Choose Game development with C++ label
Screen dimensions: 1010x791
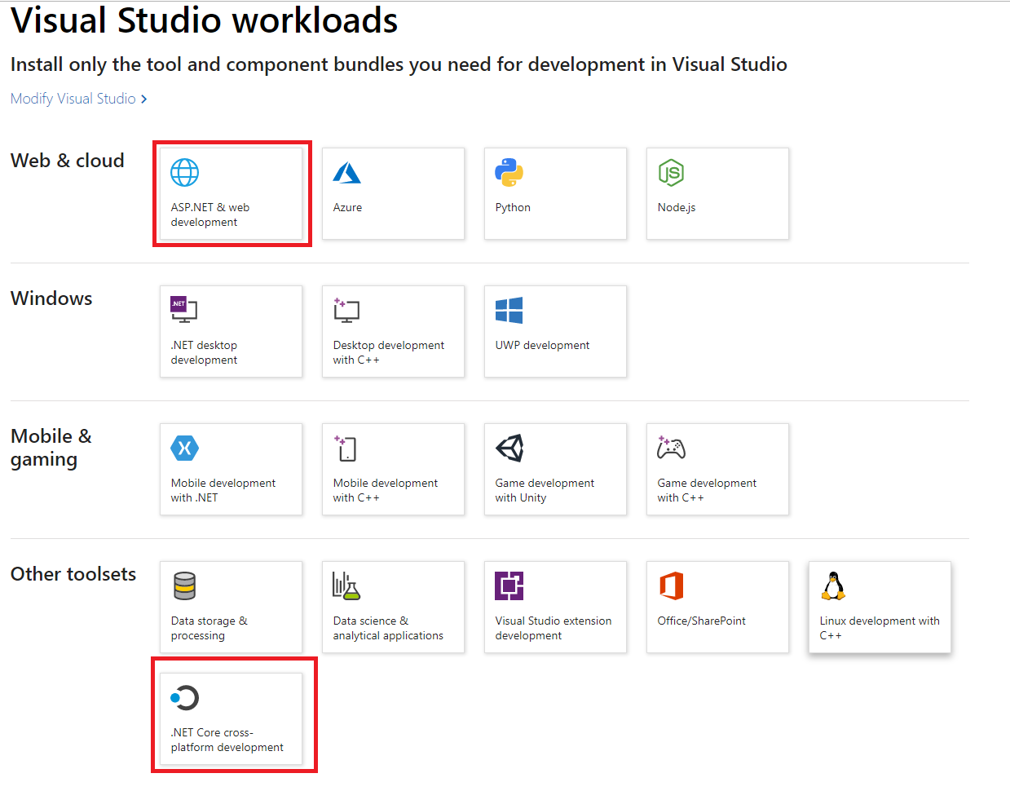tap(707, 490)
